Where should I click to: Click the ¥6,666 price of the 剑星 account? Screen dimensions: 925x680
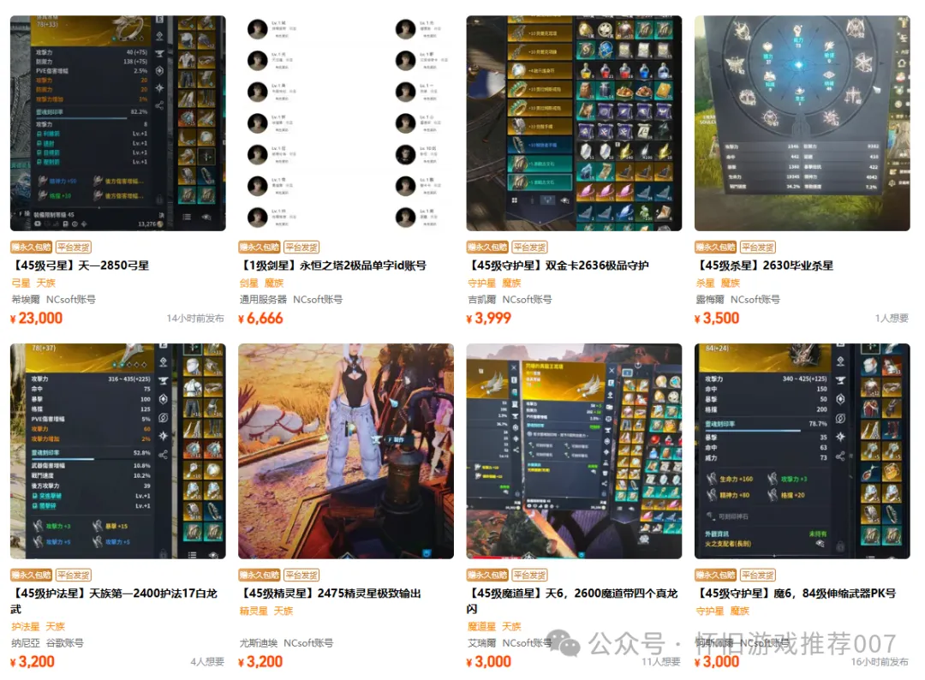260,319
